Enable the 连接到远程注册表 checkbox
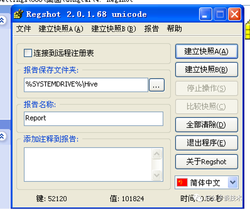250x209 pixels. 28,53
